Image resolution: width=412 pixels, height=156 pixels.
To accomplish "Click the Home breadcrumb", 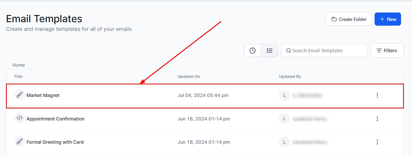I will coord(19,65).
